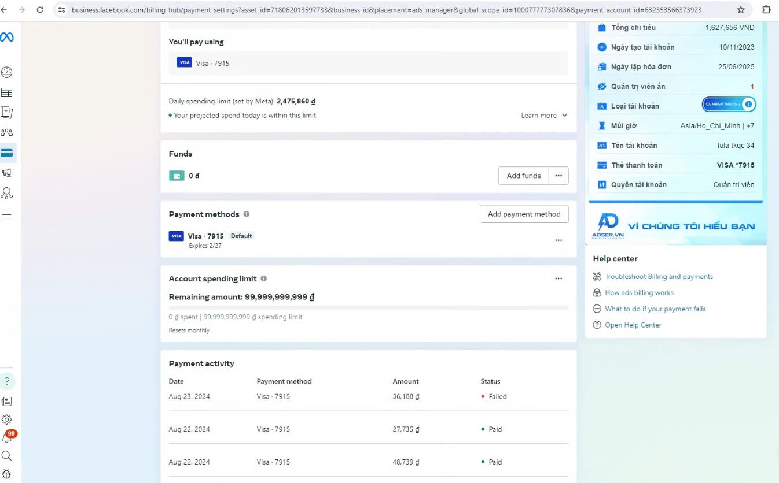Go forward with the browser forward arrow
Screen dimensions: 779x483
coord(21,10)
